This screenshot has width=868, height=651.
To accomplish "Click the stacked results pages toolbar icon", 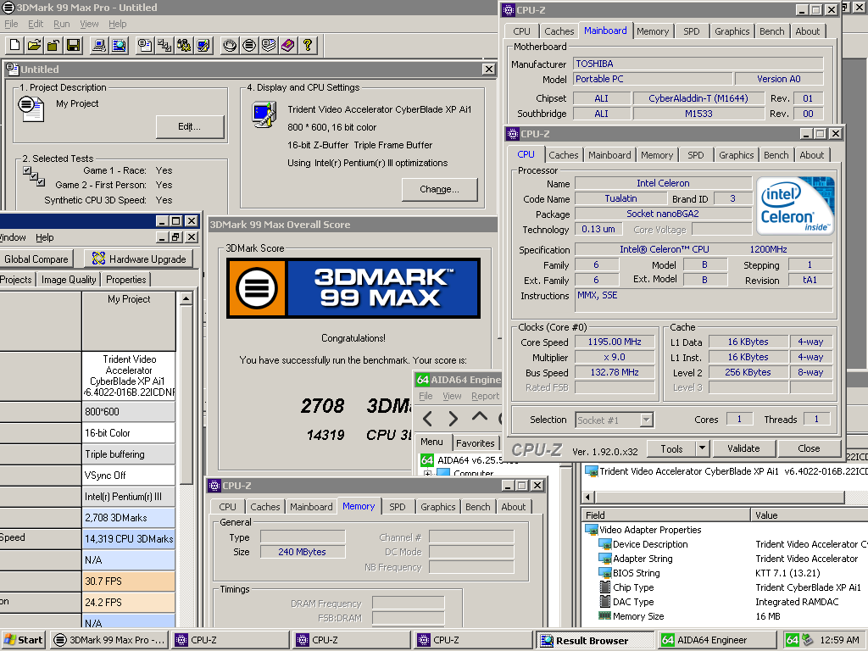I will pyautogui.click(x=269, y=46).
